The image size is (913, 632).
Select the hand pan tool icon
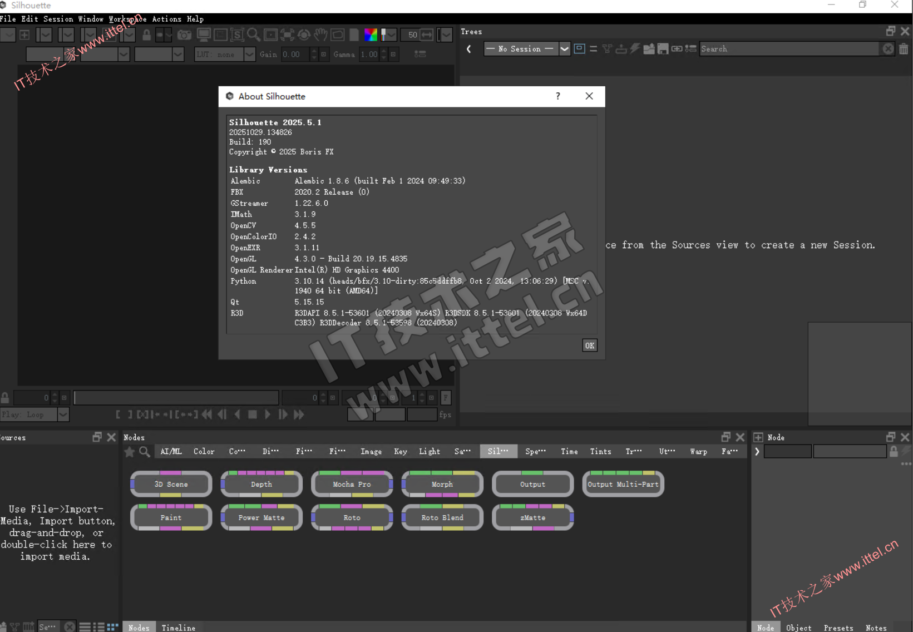(320, 35)
